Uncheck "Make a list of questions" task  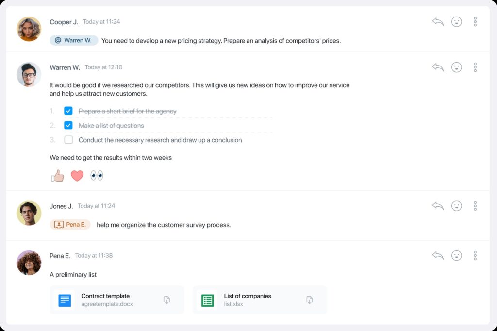(68, 126)
